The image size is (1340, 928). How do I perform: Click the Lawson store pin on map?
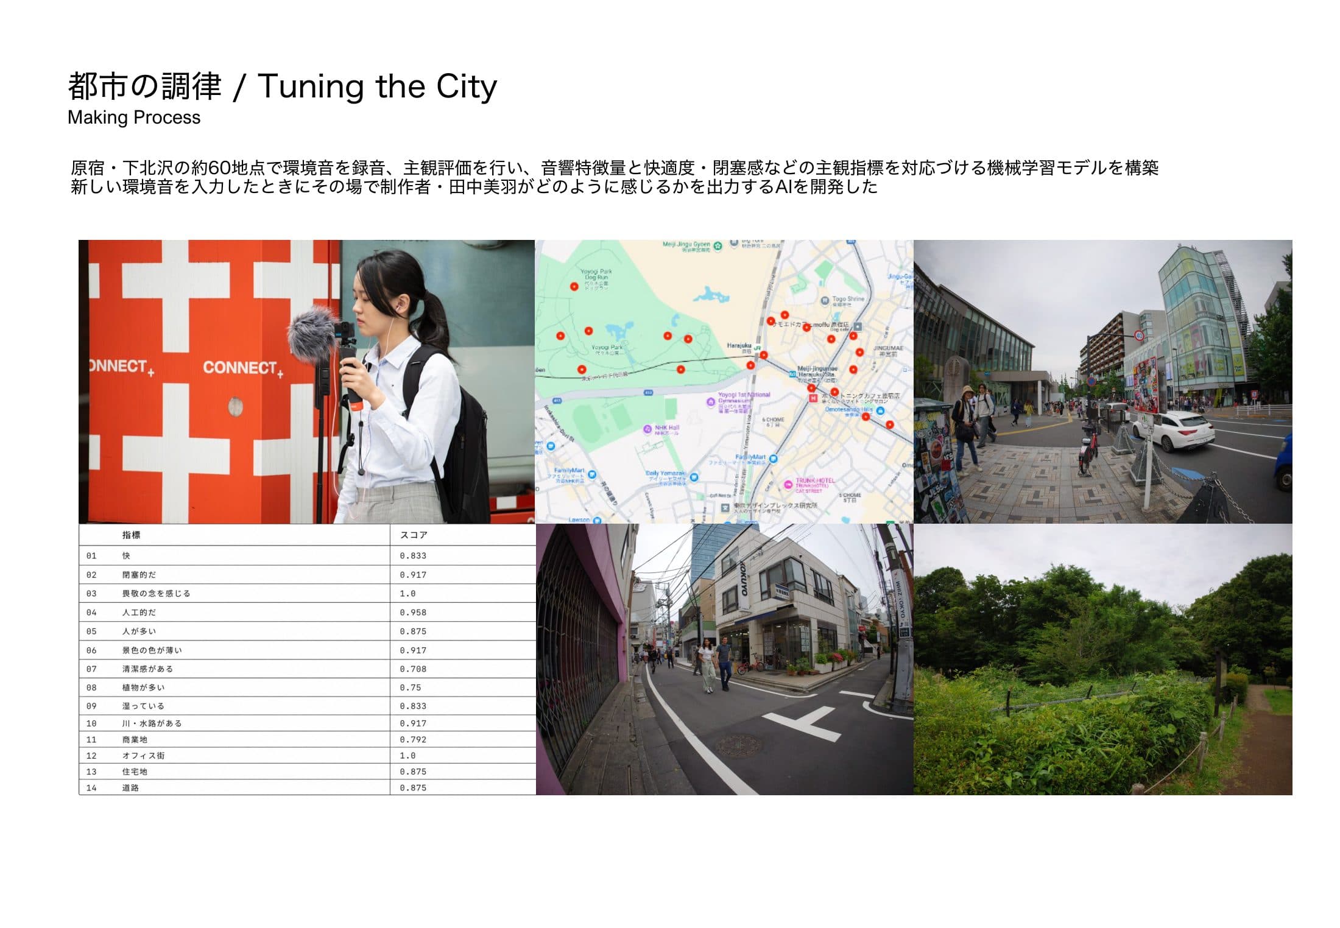coord(597,520)
